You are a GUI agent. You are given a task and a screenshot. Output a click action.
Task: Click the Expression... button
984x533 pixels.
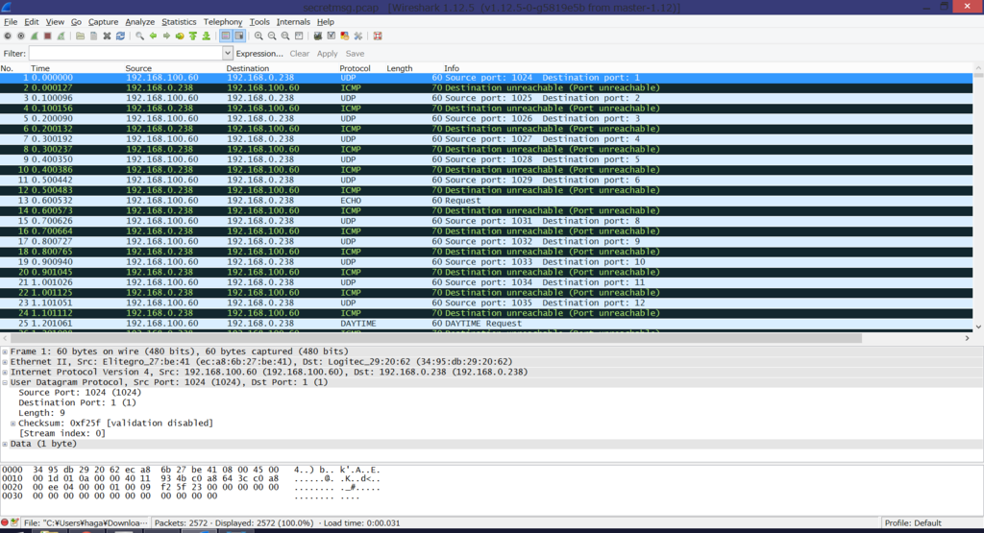click(259, 54)
